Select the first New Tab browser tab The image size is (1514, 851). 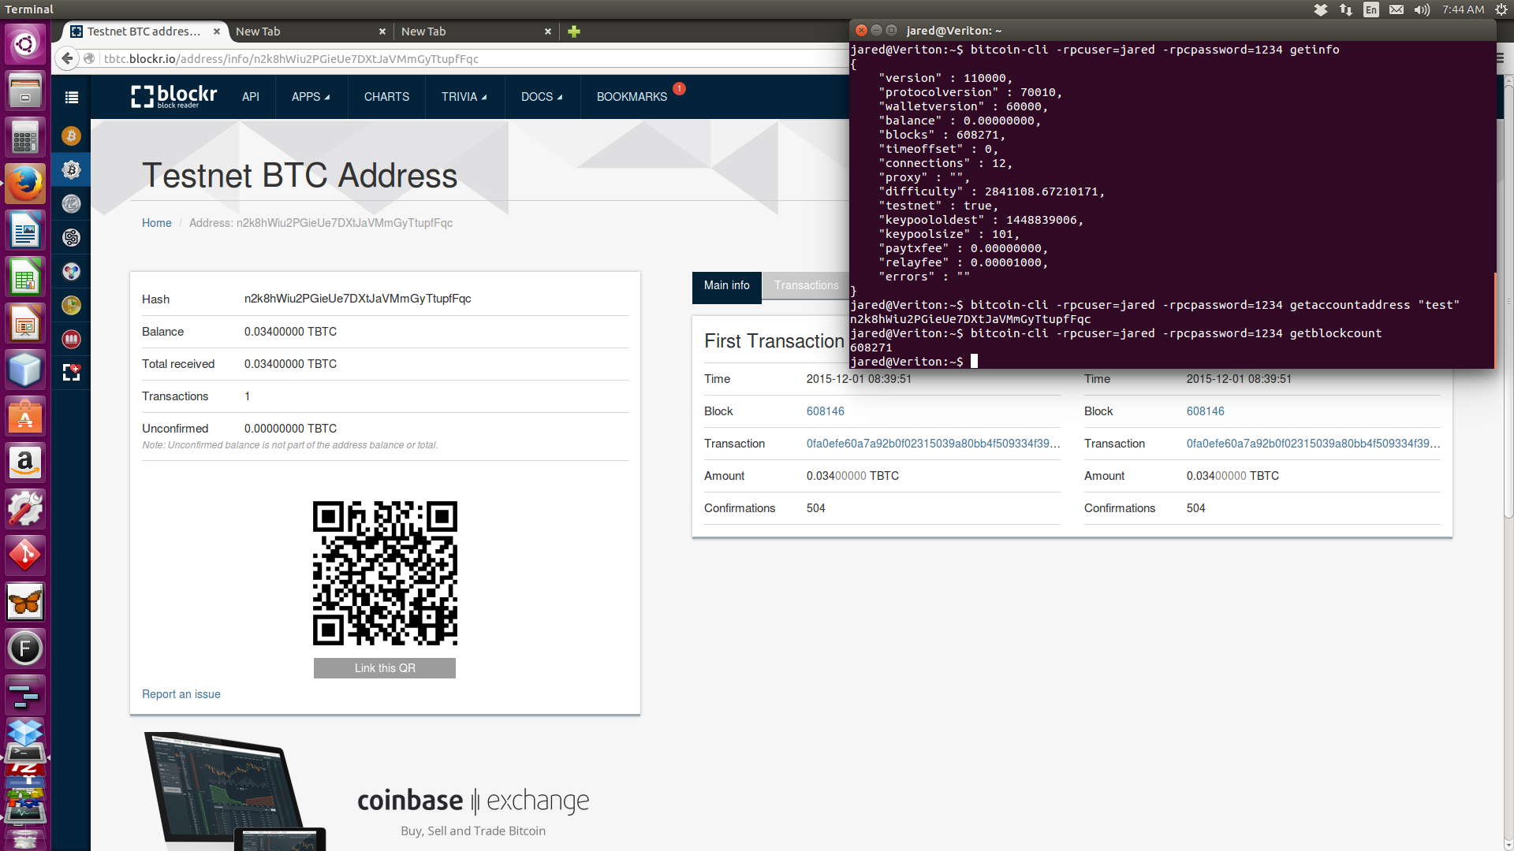click(308, 32)
